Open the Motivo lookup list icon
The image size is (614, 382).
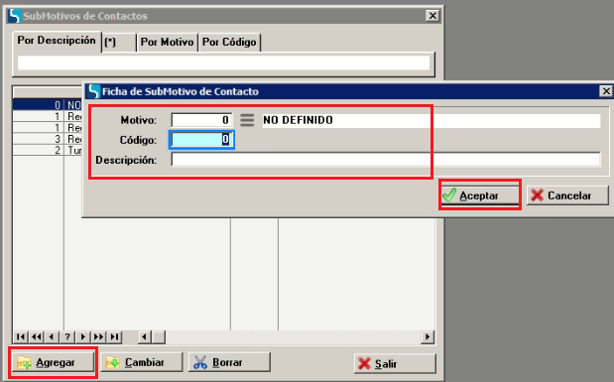click(247, 120)
